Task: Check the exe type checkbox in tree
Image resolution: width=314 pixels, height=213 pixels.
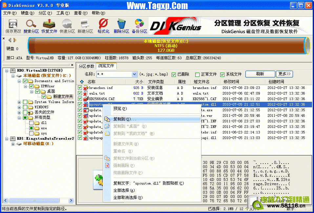Action: pyautogui.click(x=31, y=128)
